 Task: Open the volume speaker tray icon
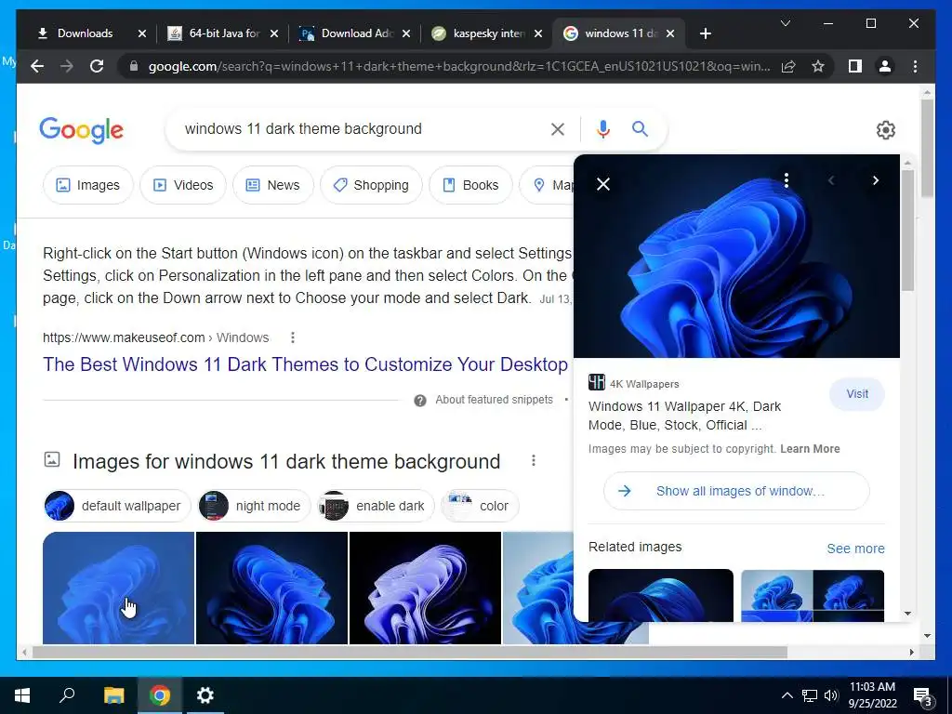(831, 695)
